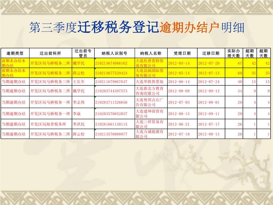Click acceptance date 2012-06-21
The height and width of the screenshot is (205, 273).
tap(179, 124)
